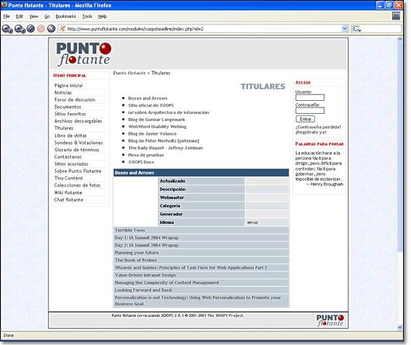Open the address bar history dropdown
Screen dimensions: 411x345
(345, 29)
